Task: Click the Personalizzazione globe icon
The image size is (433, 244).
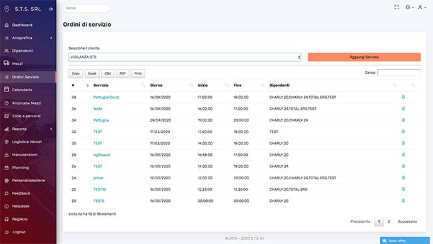Action: pos(7,181)
